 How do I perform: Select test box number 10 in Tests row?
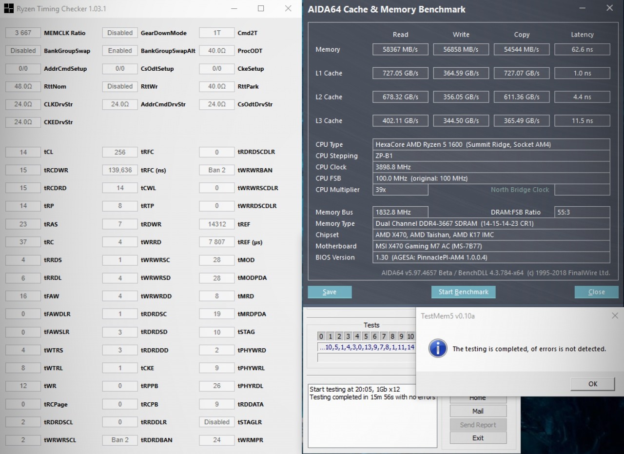(x=410, y=336)
